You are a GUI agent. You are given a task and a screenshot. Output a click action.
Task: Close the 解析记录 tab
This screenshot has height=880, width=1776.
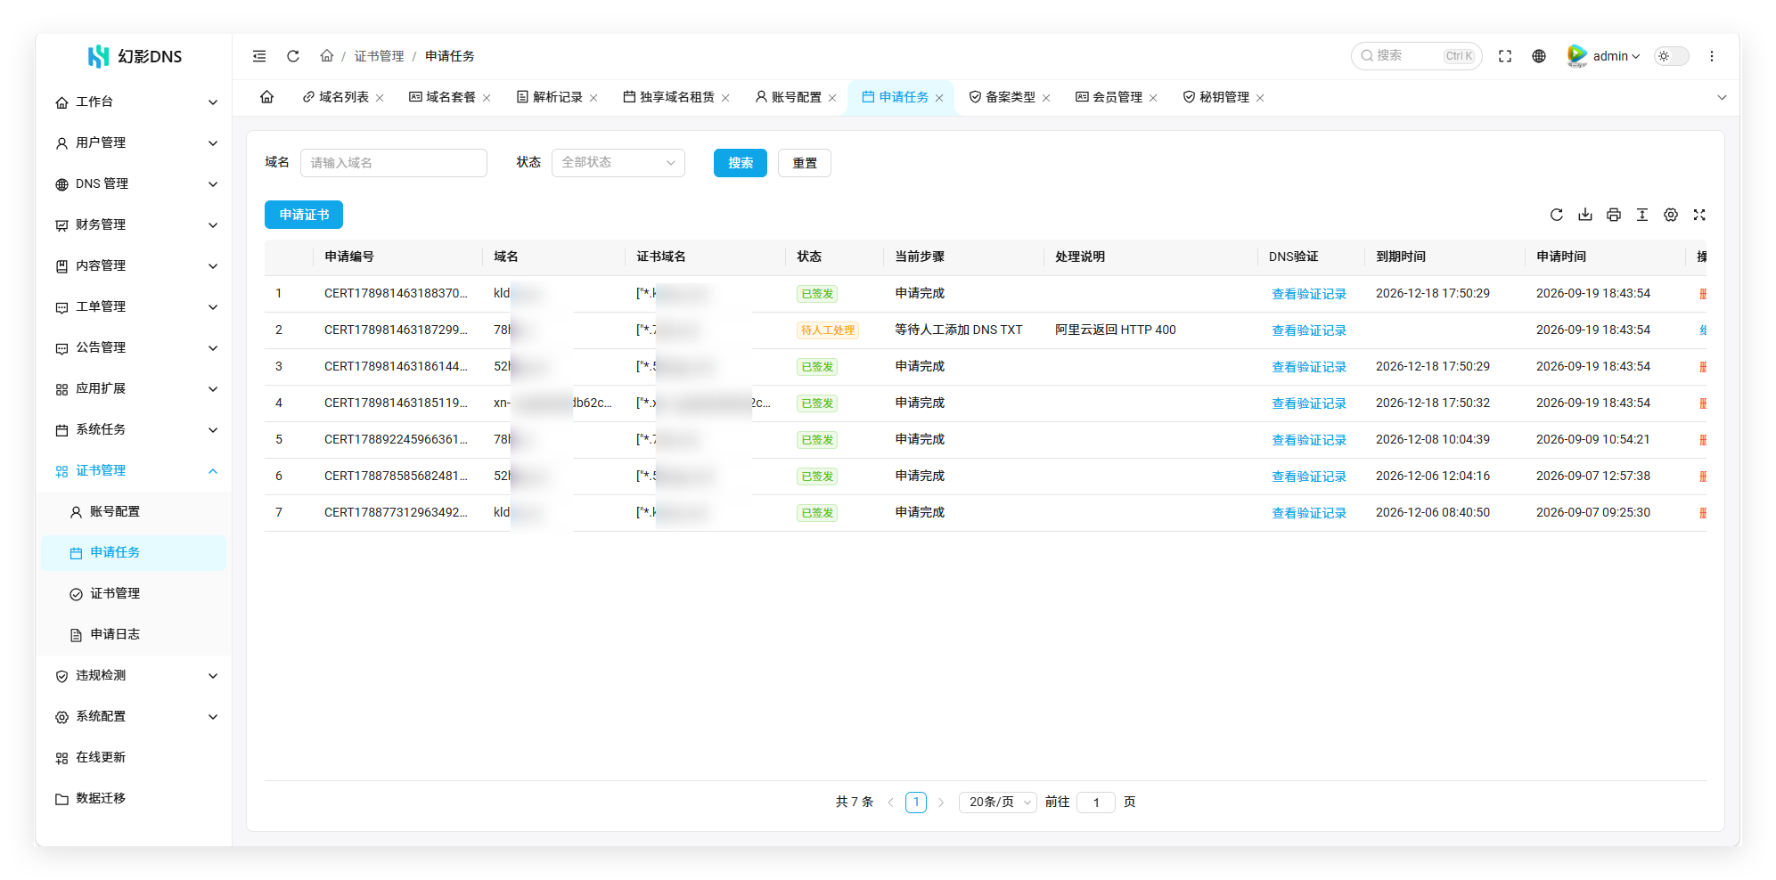click(x=593, y=98)
